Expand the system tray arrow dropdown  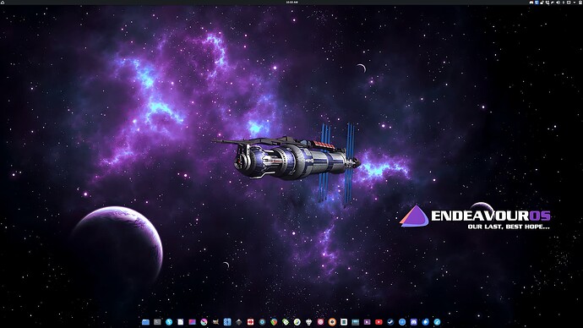coord(575,3)
